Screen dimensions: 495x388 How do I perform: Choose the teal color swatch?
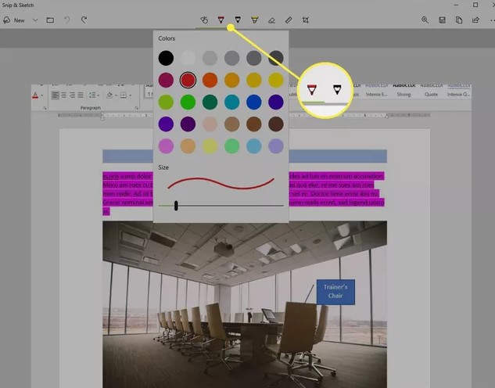(x=232, y=102)
